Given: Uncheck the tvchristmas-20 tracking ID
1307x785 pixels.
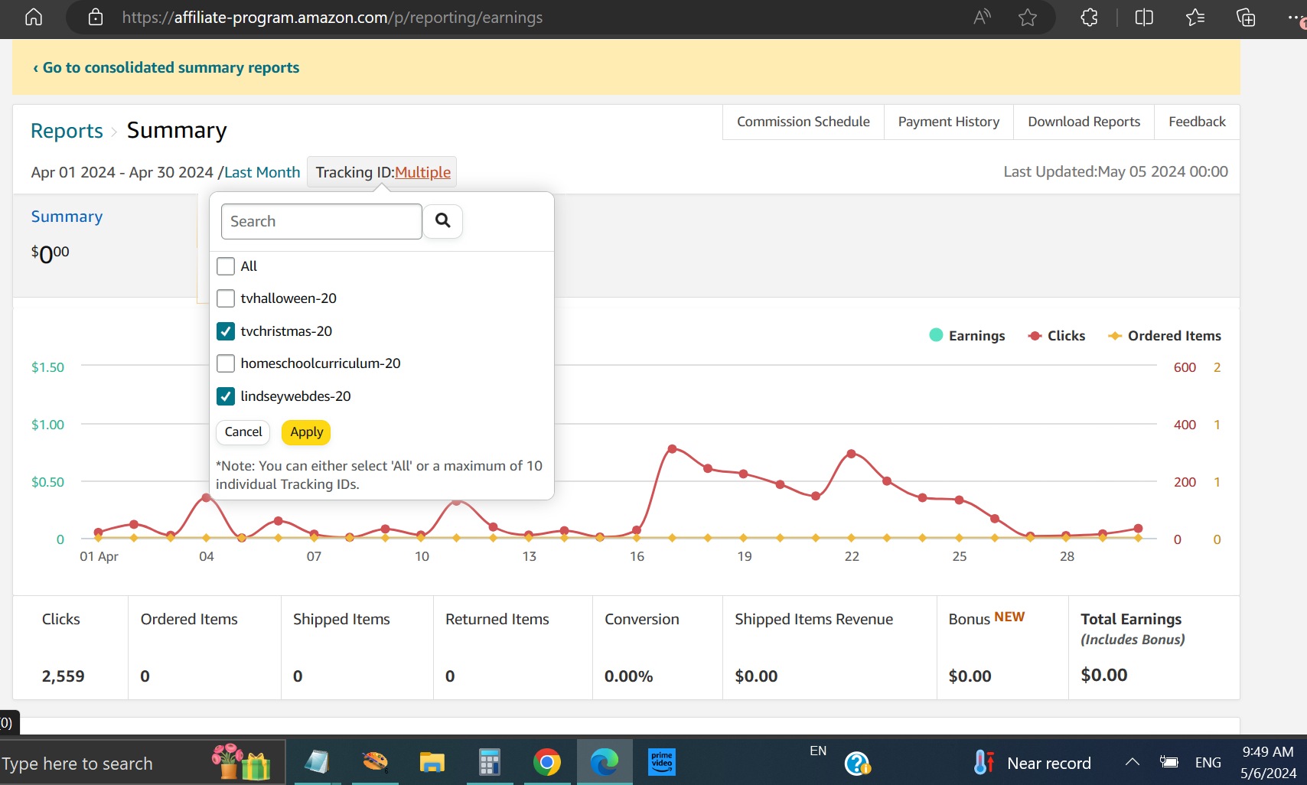Looking at the screenshot, I should point(226,331).
